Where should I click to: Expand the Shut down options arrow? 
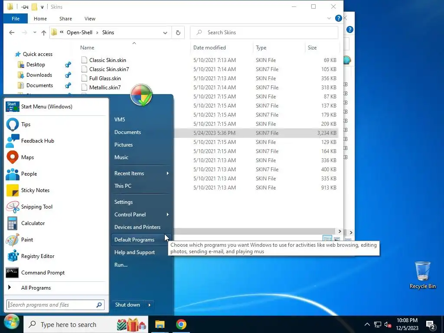[150, 305]
